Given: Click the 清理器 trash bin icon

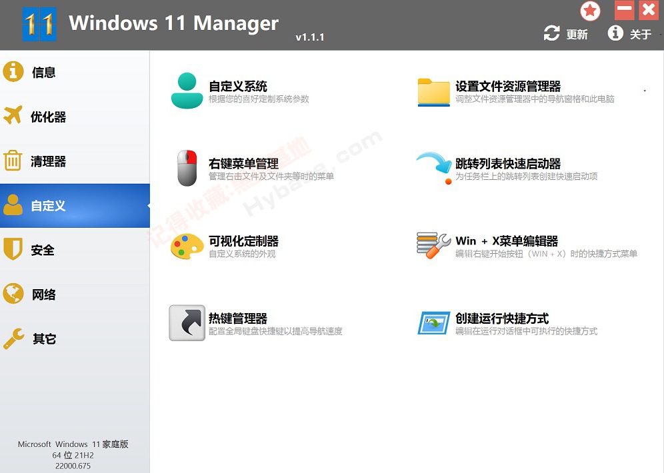Looking at the screenshot, I should tap(13, 161).
